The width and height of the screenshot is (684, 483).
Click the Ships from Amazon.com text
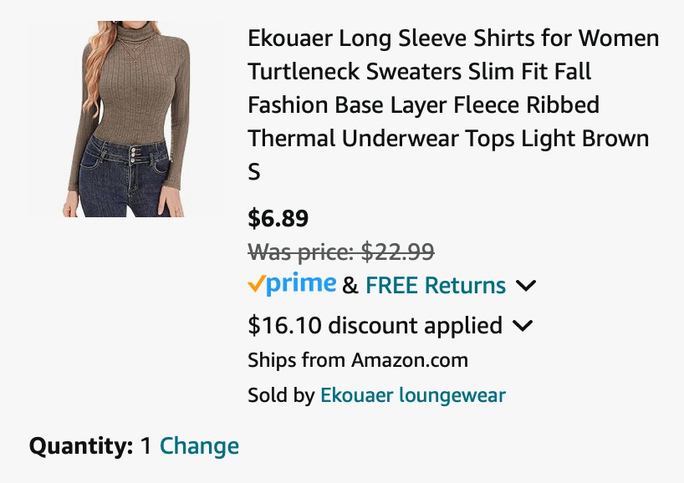(x=357, y=361)
